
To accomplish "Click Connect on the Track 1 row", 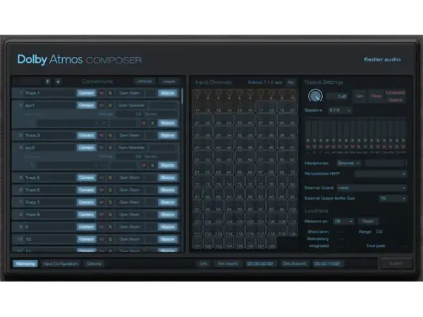I will tap(86, 93).
